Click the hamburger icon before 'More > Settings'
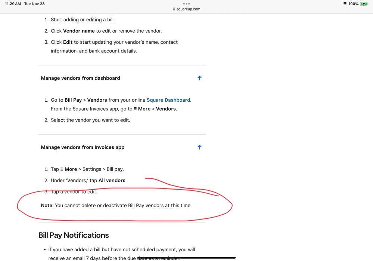Viewport: 373px width, 261px height. coord(62,169)
